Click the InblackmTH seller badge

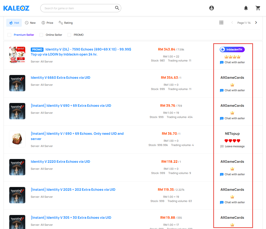coord(232,49)
